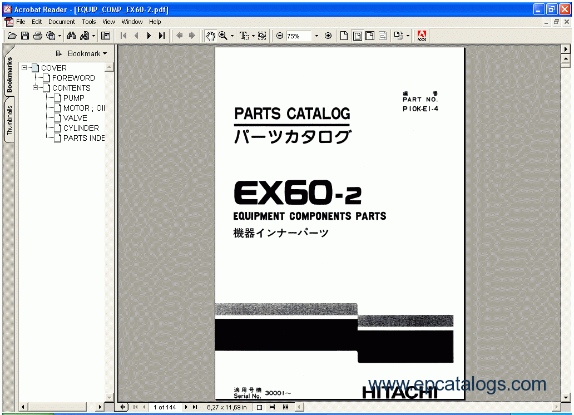Viewport: 574px width, 415px height.
Task: Click the Search binoculars-with-document icon
Action: pyautogui.click(x=85, y=36)
